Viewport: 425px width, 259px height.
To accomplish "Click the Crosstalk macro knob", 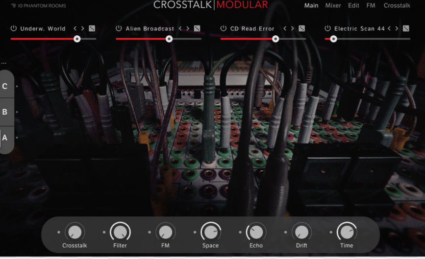I will point(75,232).
